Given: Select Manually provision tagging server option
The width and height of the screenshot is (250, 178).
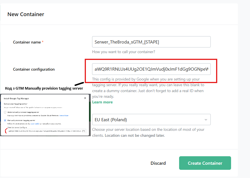Looking at the screenshot, I should tap(5, 120).
